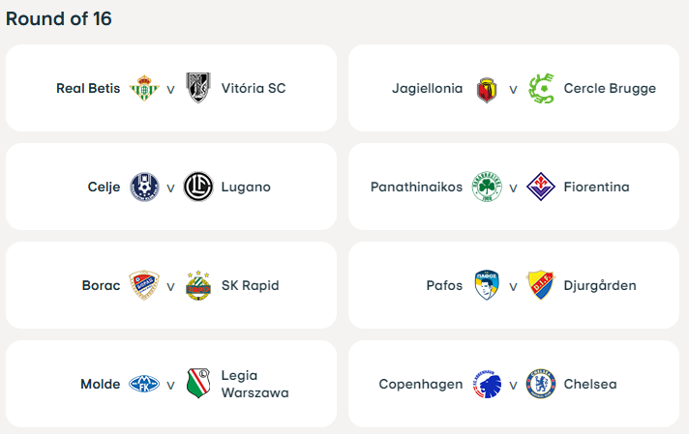Select the Legia Warszawa team name

[x=255, y=384]
